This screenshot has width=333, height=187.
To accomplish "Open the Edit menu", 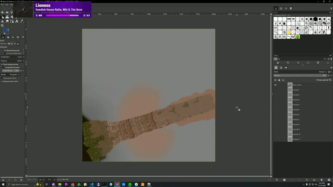I will (x=7, y=4).
